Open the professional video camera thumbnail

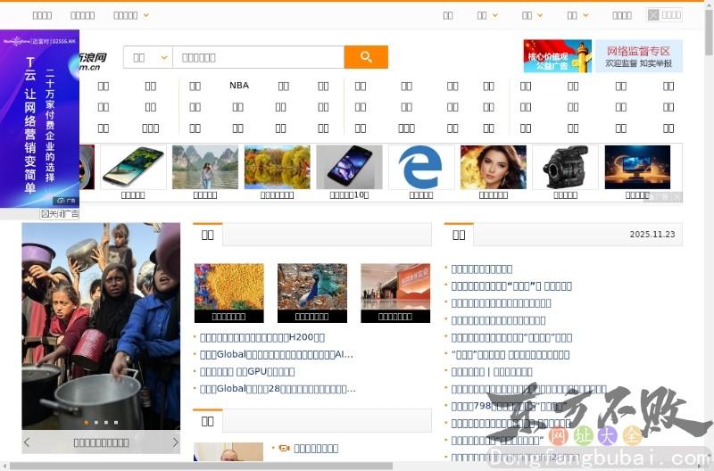pyautogui.click(x=565, y=167)
